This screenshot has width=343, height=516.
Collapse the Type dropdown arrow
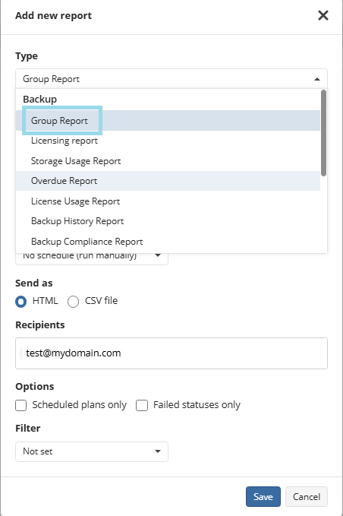pyautogui.click(x=317, y=79)
